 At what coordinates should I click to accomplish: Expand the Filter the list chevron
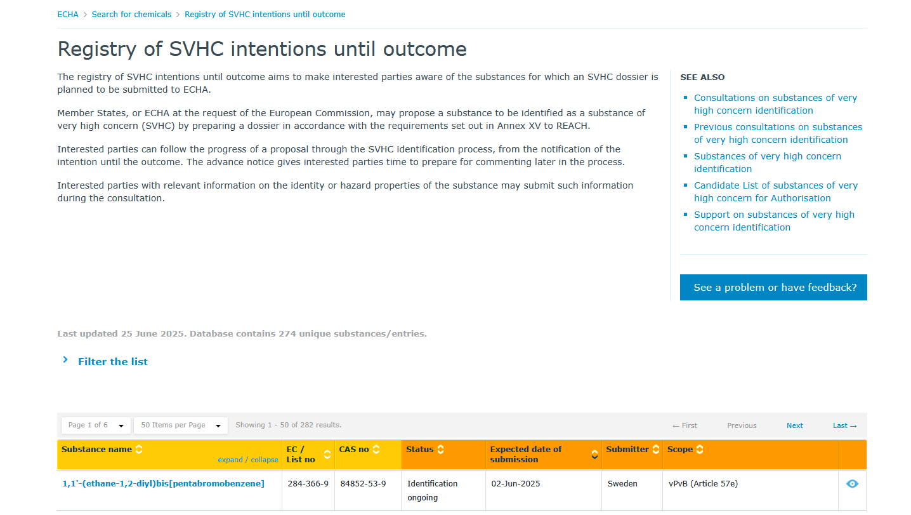[x=65, y=360]
